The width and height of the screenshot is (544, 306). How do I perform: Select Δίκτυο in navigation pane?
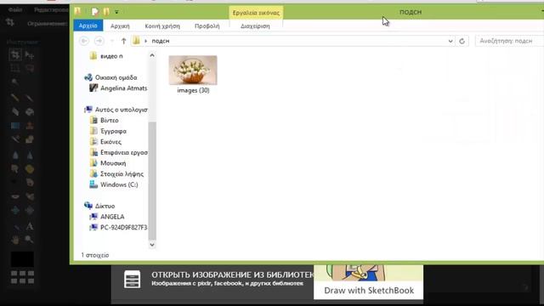tap(105, 206)
